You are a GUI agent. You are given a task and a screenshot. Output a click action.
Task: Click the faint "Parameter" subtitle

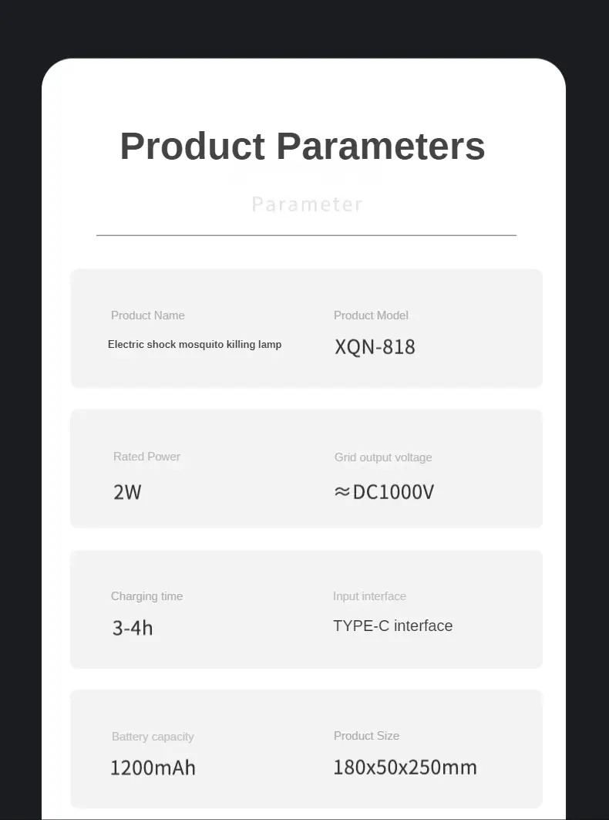(307, 204)
